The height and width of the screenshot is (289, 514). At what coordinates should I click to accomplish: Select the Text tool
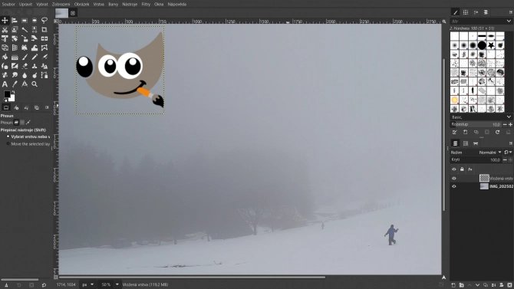coord(5,84)
